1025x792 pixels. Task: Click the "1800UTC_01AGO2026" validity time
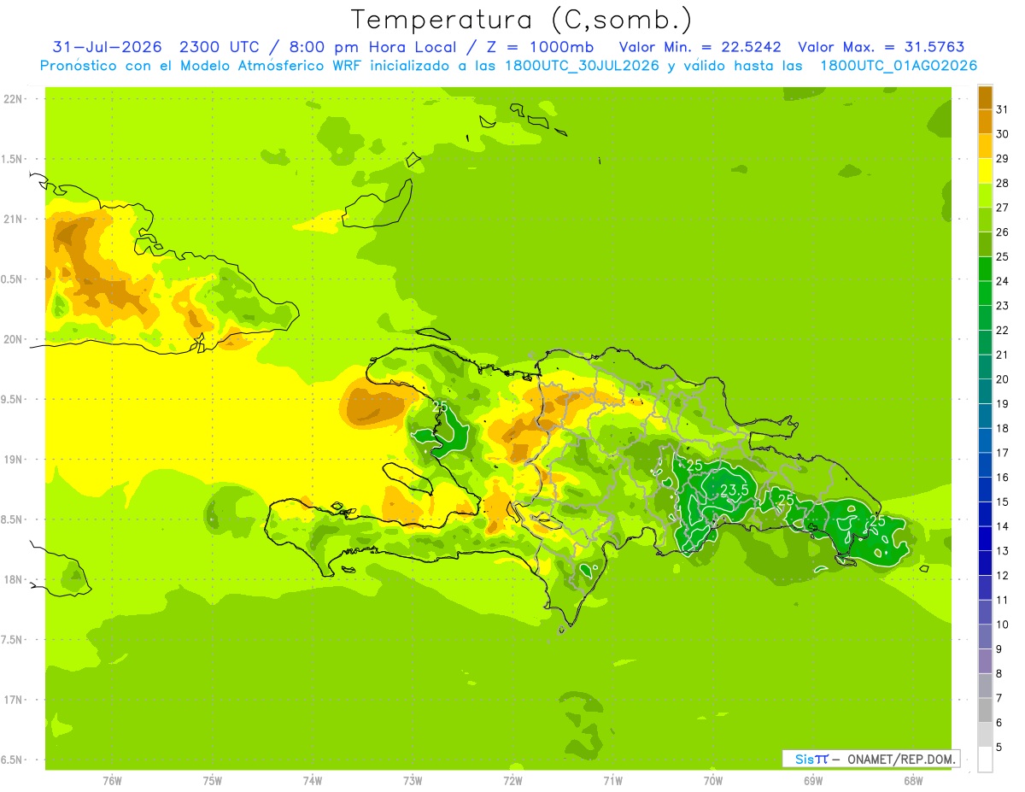coord(899,66)
